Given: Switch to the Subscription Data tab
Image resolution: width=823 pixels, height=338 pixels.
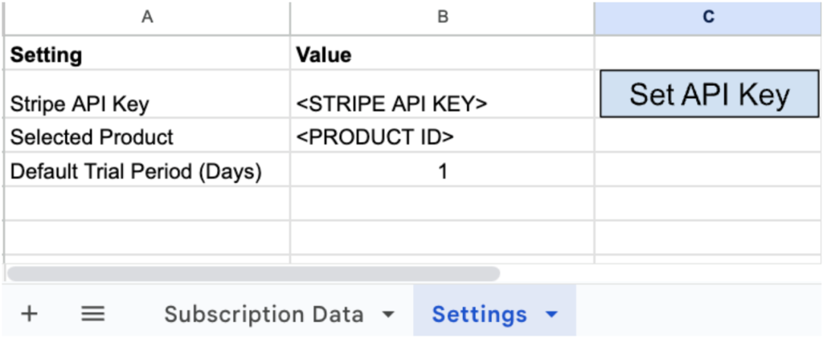Looking at the screenshot, I should click(x=264, y=314).
